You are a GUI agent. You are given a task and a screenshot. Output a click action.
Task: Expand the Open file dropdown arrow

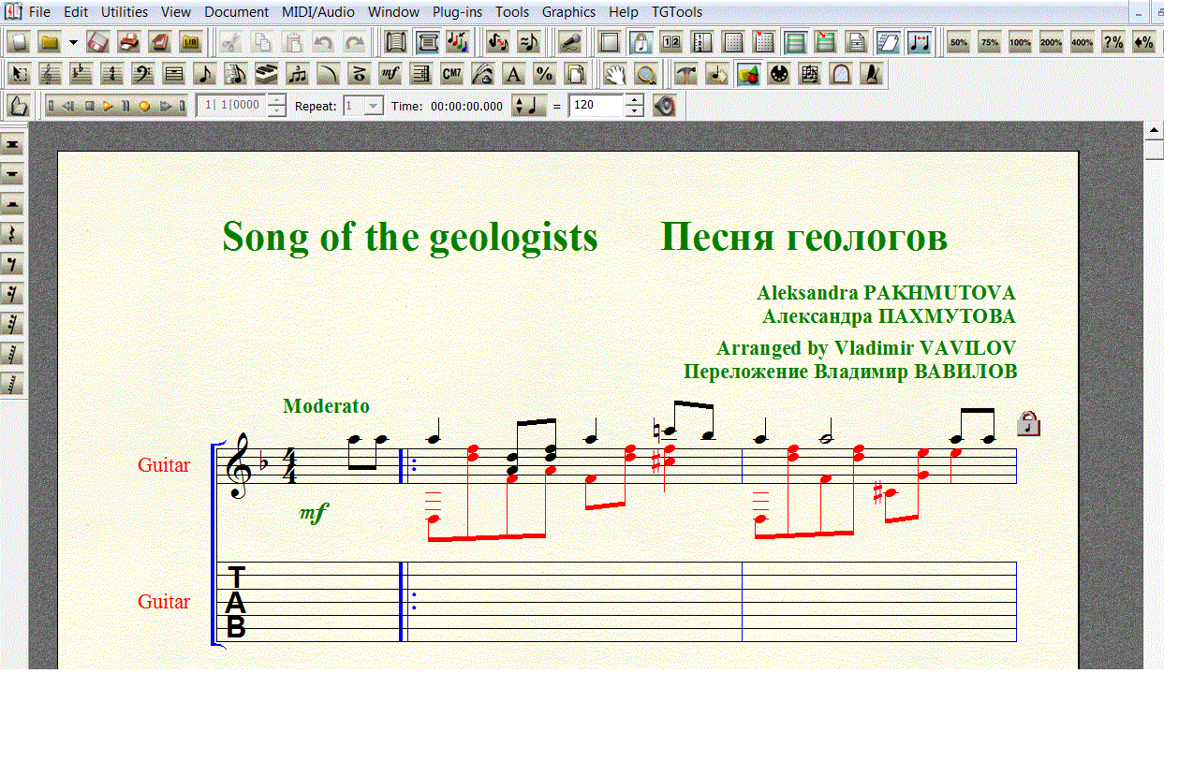click(73, 42)
